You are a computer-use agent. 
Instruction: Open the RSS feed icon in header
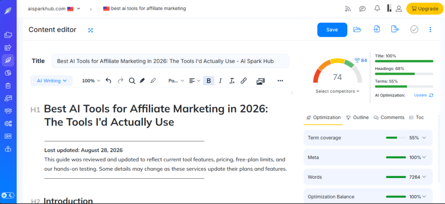point(348,9)
